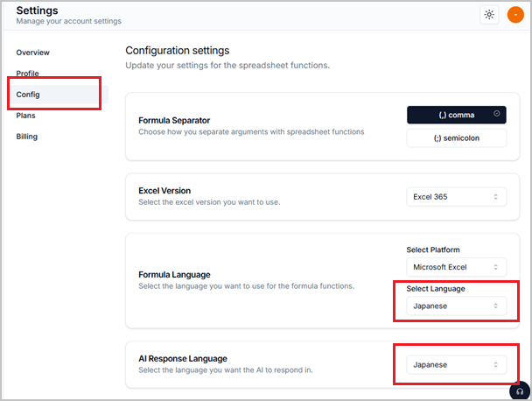Click the Excel 365 dropdown chevron icon
Viewport: 532px width, 401px height.
pyautogui.click(x=495, y=197)
